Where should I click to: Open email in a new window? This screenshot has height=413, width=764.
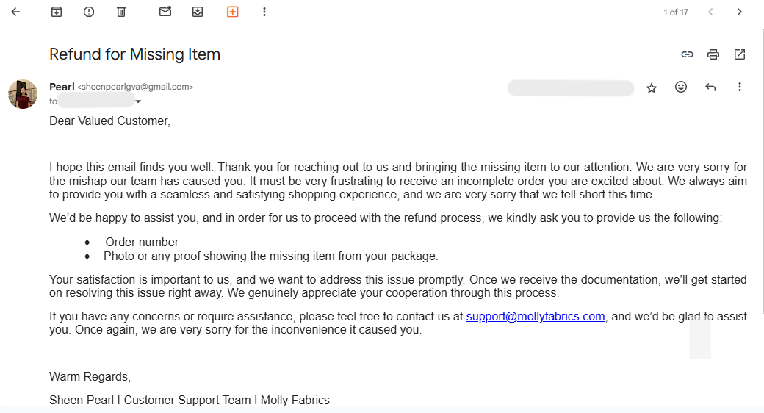click(x=740, y=54)
